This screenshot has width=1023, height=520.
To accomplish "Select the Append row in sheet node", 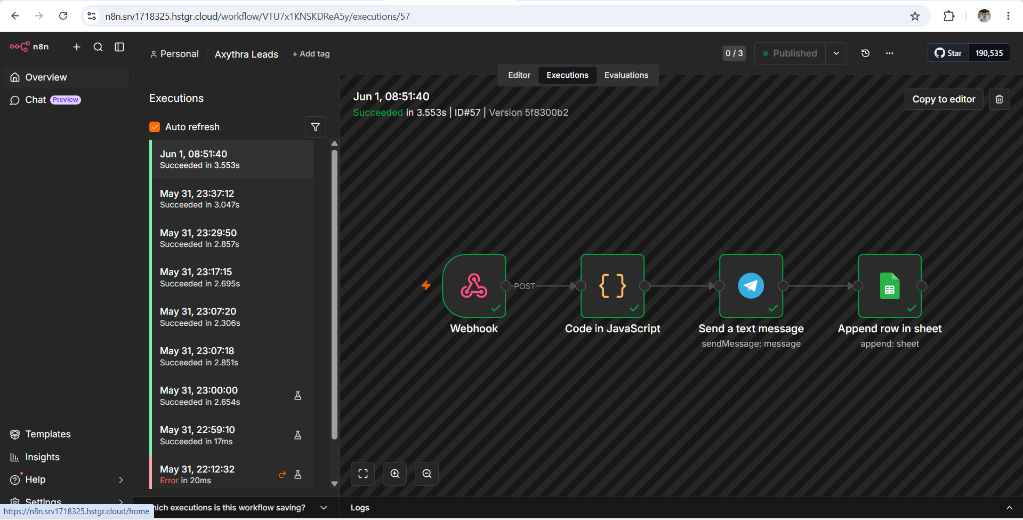I will pyautogui.click(x=890, y=286).
